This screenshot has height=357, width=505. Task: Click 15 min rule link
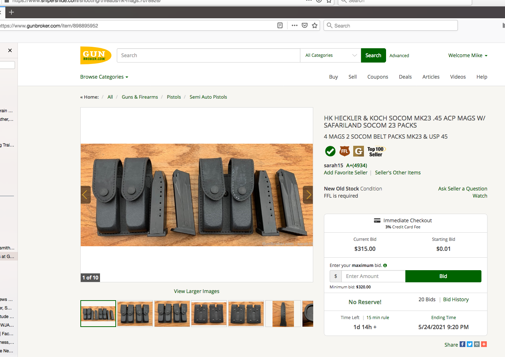tap(378, 318)
